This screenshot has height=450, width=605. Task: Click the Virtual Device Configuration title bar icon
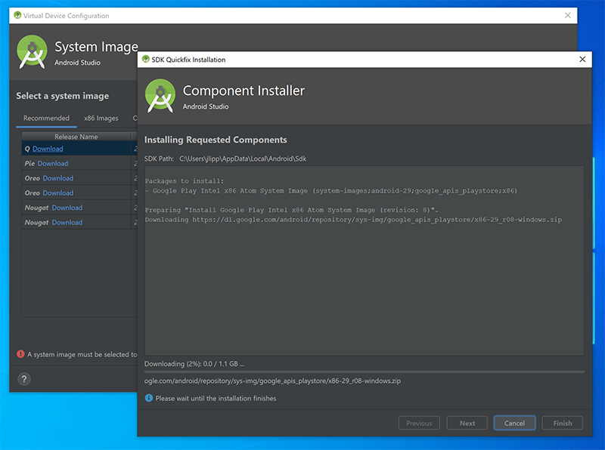(x=17, y=15)
